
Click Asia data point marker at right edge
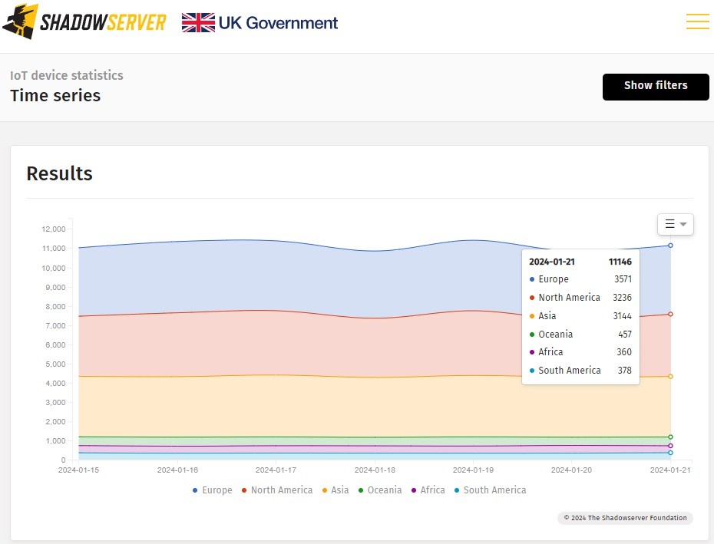click(670, 376)
